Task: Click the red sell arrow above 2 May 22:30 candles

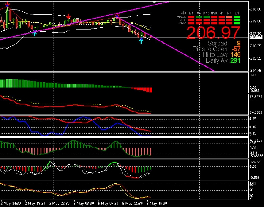Action: 68,16
